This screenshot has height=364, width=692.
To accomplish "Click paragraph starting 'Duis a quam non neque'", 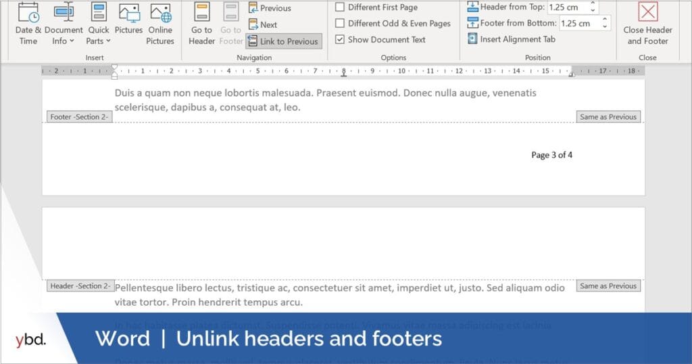I will 326,100.
